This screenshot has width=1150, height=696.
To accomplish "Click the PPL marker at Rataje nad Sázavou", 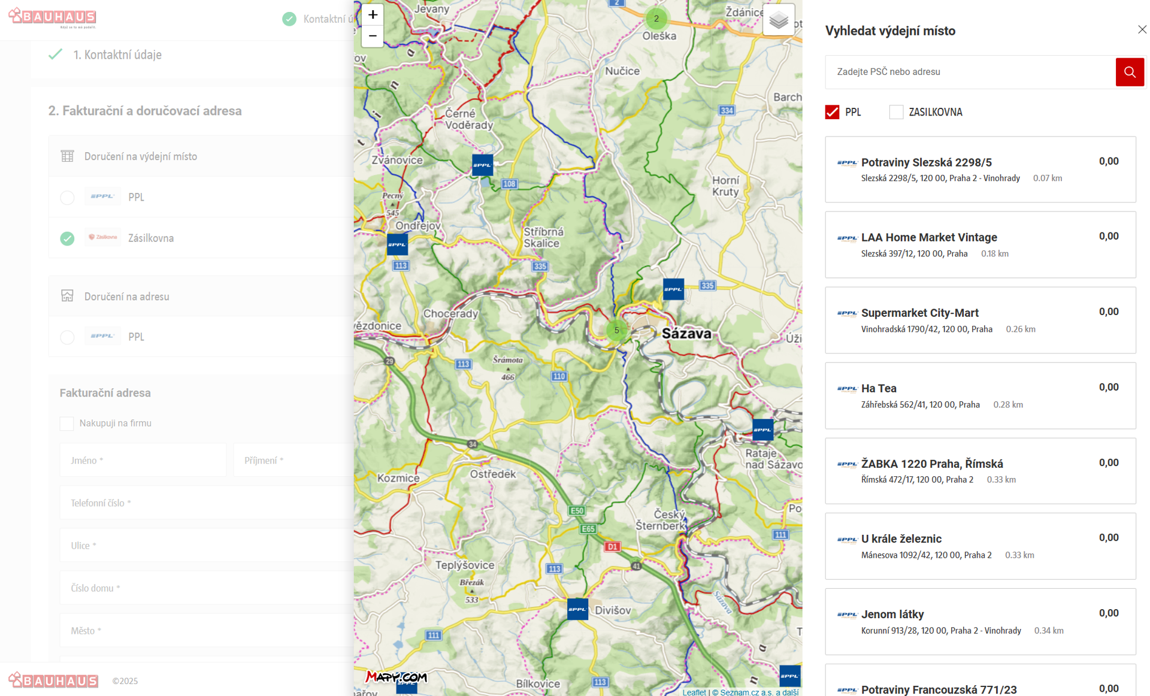I will tap(762, 429).
